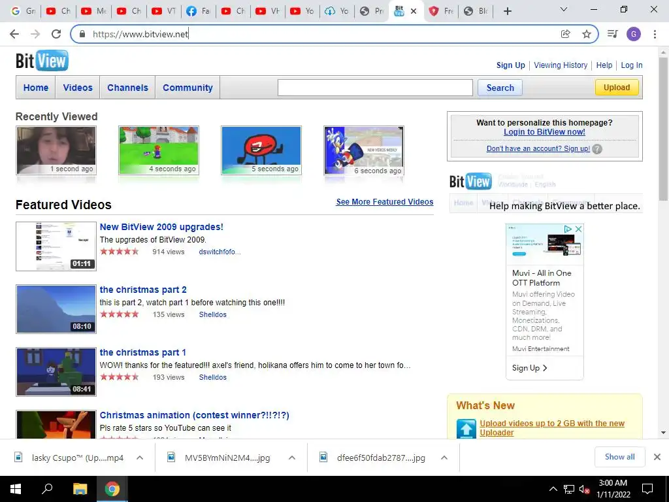Open the christmas part 1 video title
The width and height of the screenshot is (669, 502).
click(142, 352)
